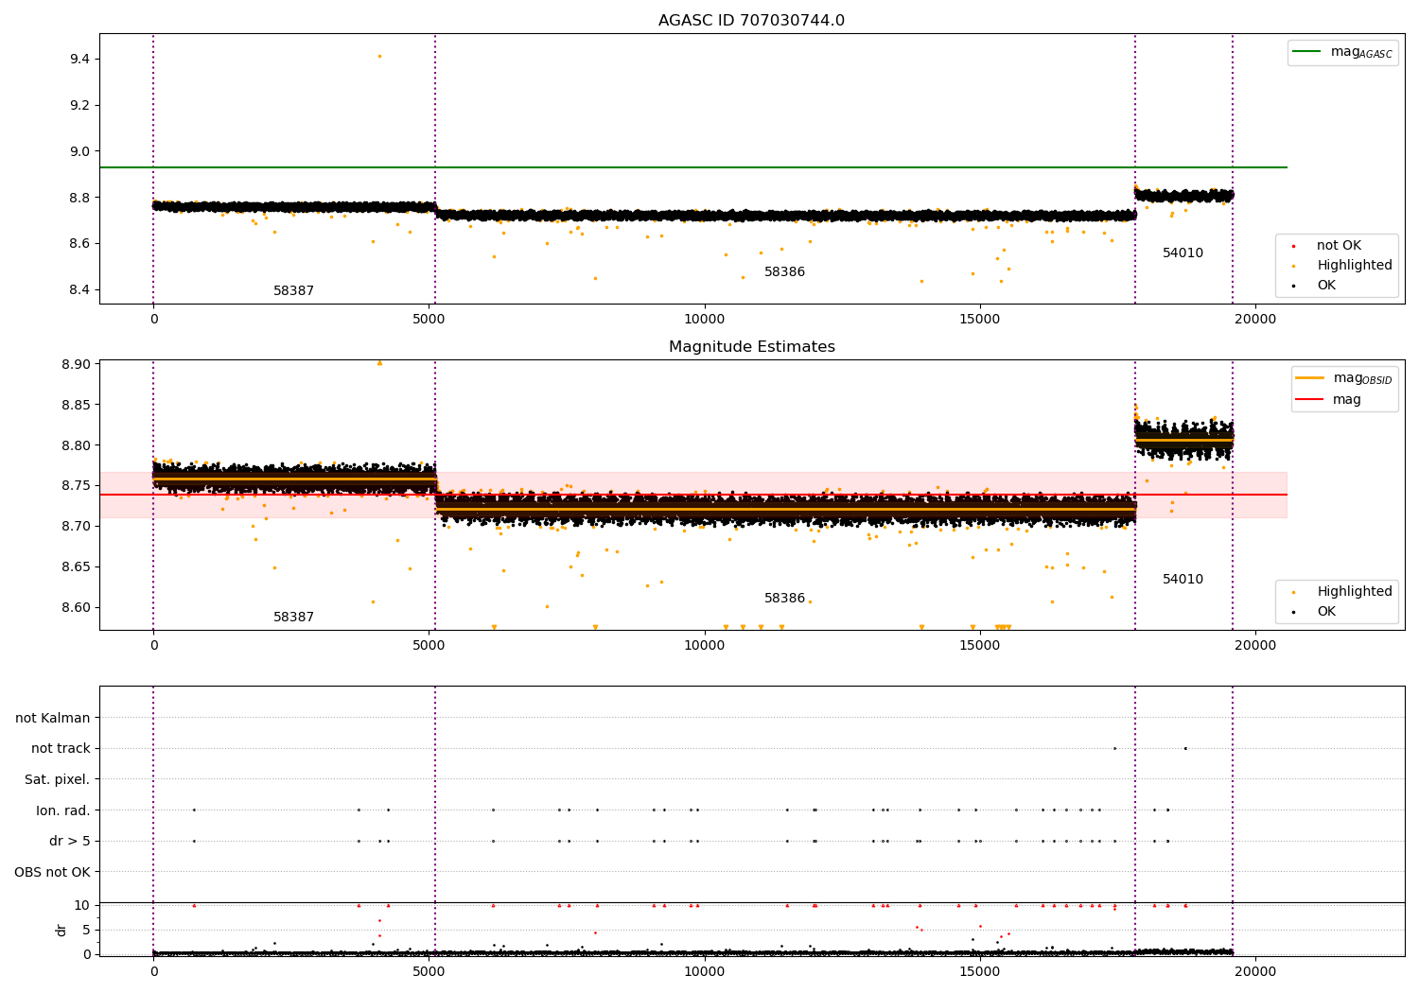Click the 15000 x-axis tick under middle plot
The image size is (1419, 993).
click(979, 646)
